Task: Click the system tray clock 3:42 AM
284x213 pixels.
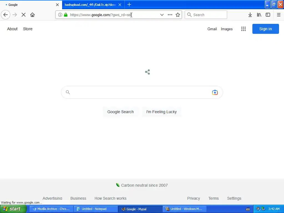Action: 274,209
